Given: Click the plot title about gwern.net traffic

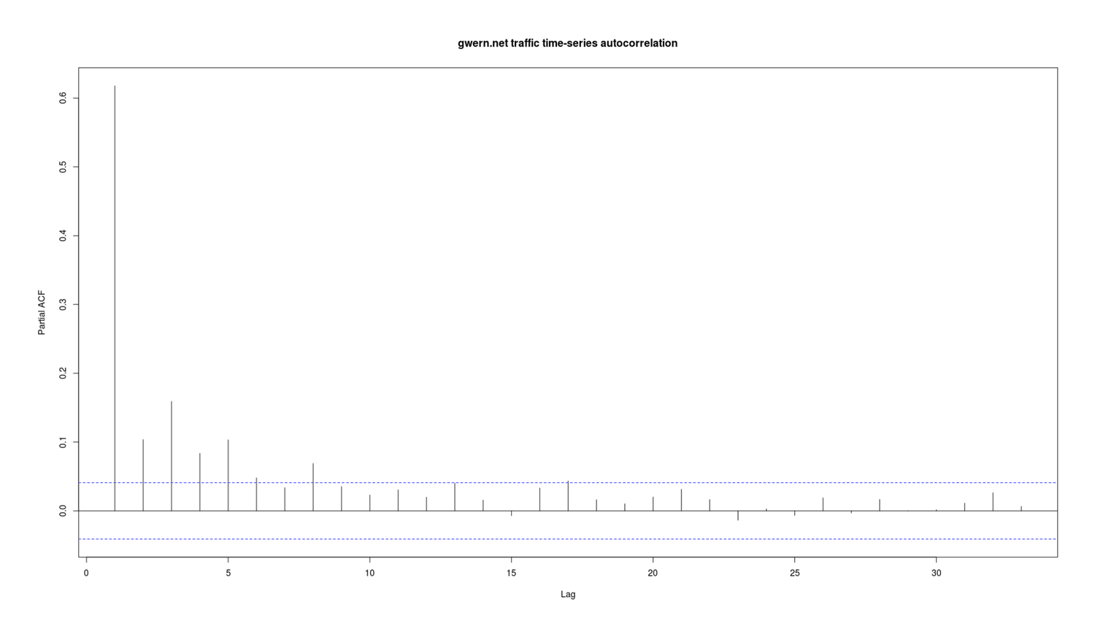Looking at the screenshot, I should (x=567, y=44).
